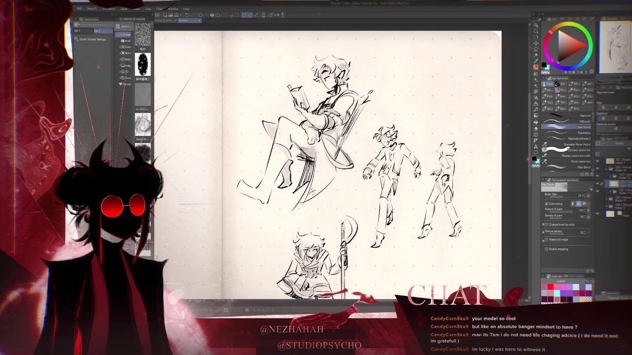
Task: Select Pinch vector line sub tool
Action: coord(566,161)
